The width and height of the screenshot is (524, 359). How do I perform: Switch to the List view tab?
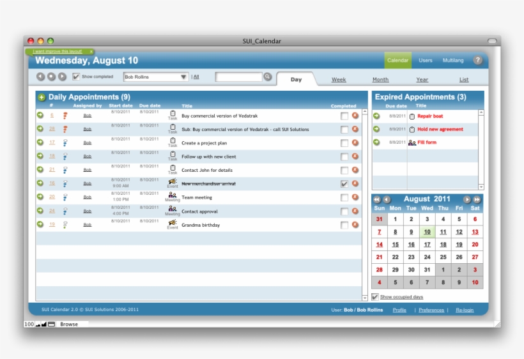pos(464,79)
